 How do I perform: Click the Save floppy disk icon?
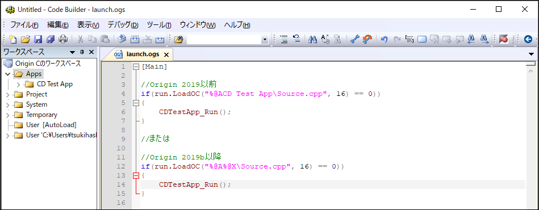coord(38,39)
